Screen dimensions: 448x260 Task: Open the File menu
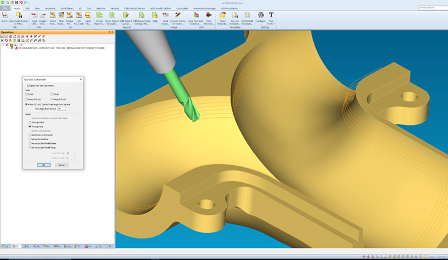5,8
